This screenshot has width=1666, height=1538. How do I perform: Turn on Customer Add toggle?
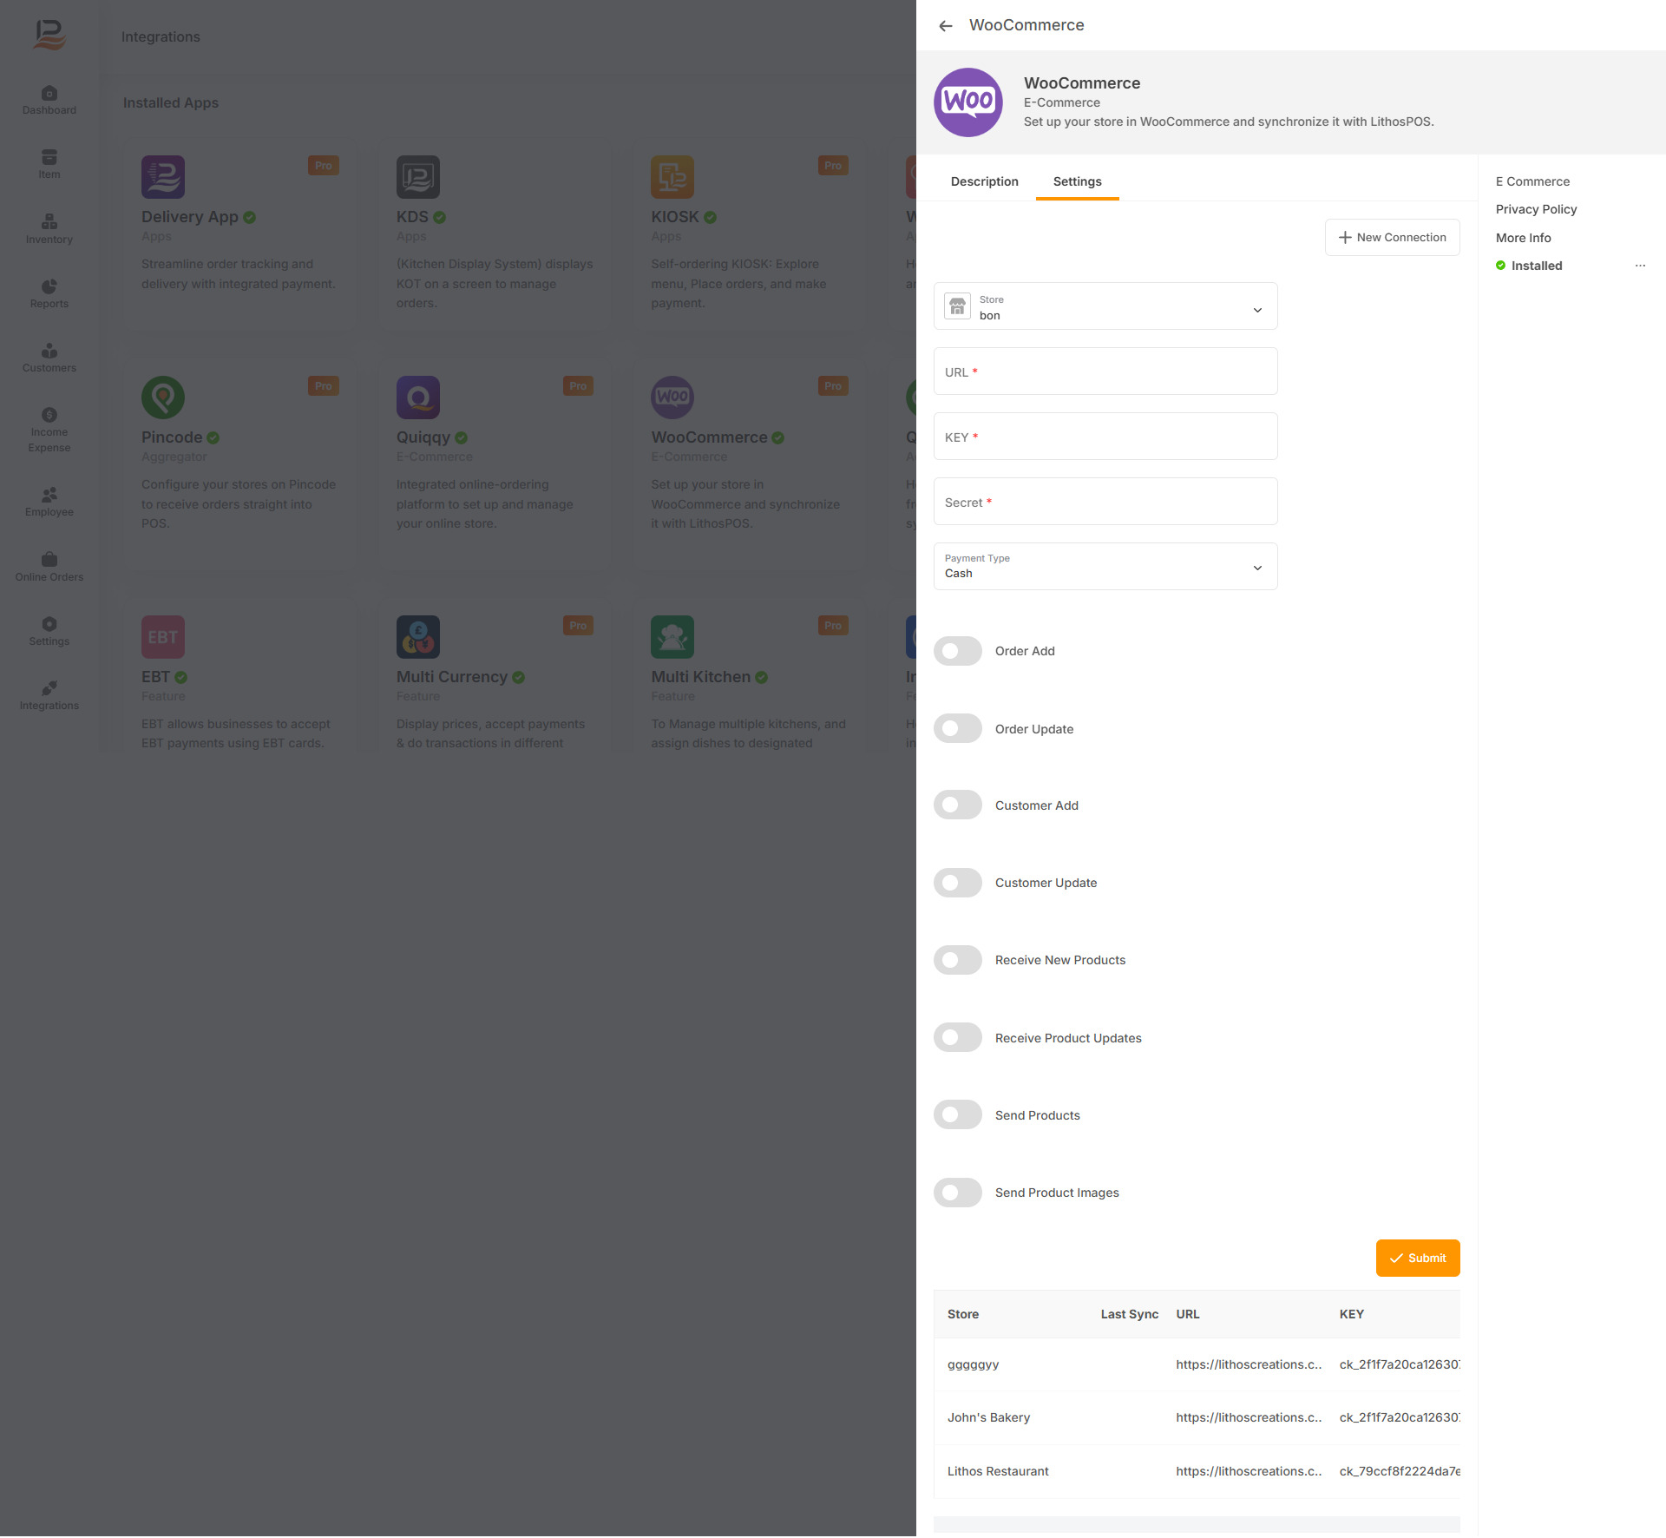point(958,805)
